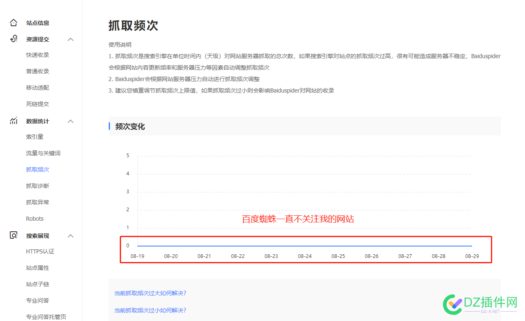The width and height of the screenshot is (525, 321).
Task: Click chart date label 08-28
Action: click(x=438, y=256)
